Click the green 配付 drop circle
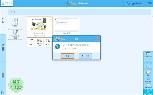The image size is (153, 95). 16,85
